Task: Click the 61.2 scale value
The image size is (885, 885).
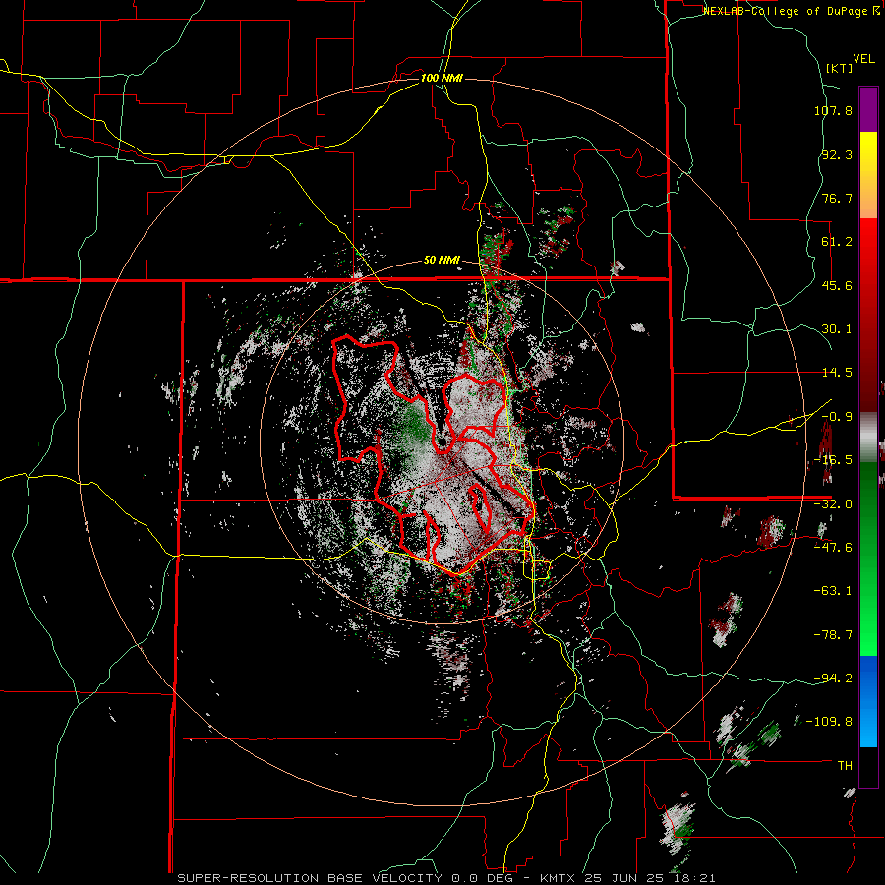Action: 837,242
